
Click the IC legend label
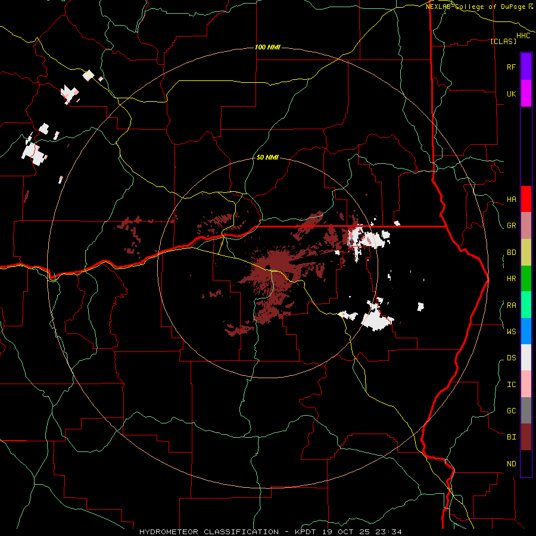pos(511,385)
